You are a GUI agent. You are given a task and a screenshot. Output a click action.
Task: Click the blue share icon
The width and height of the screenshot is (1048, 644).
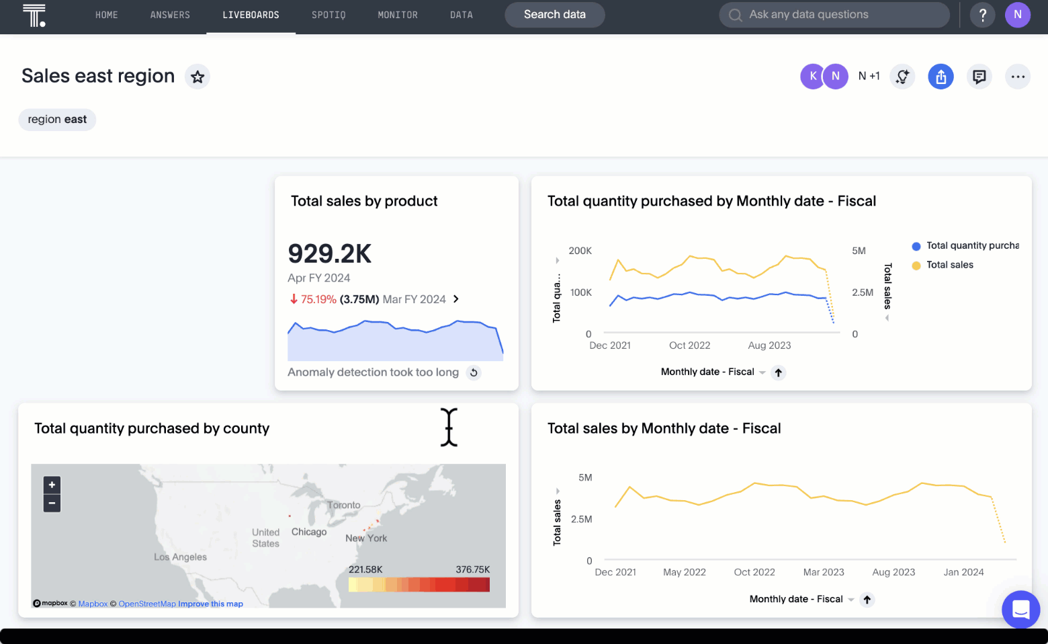(x=941, y=77)
